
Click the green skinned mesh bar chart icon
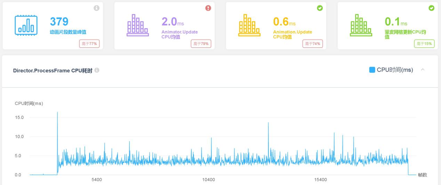coord(361,25)
